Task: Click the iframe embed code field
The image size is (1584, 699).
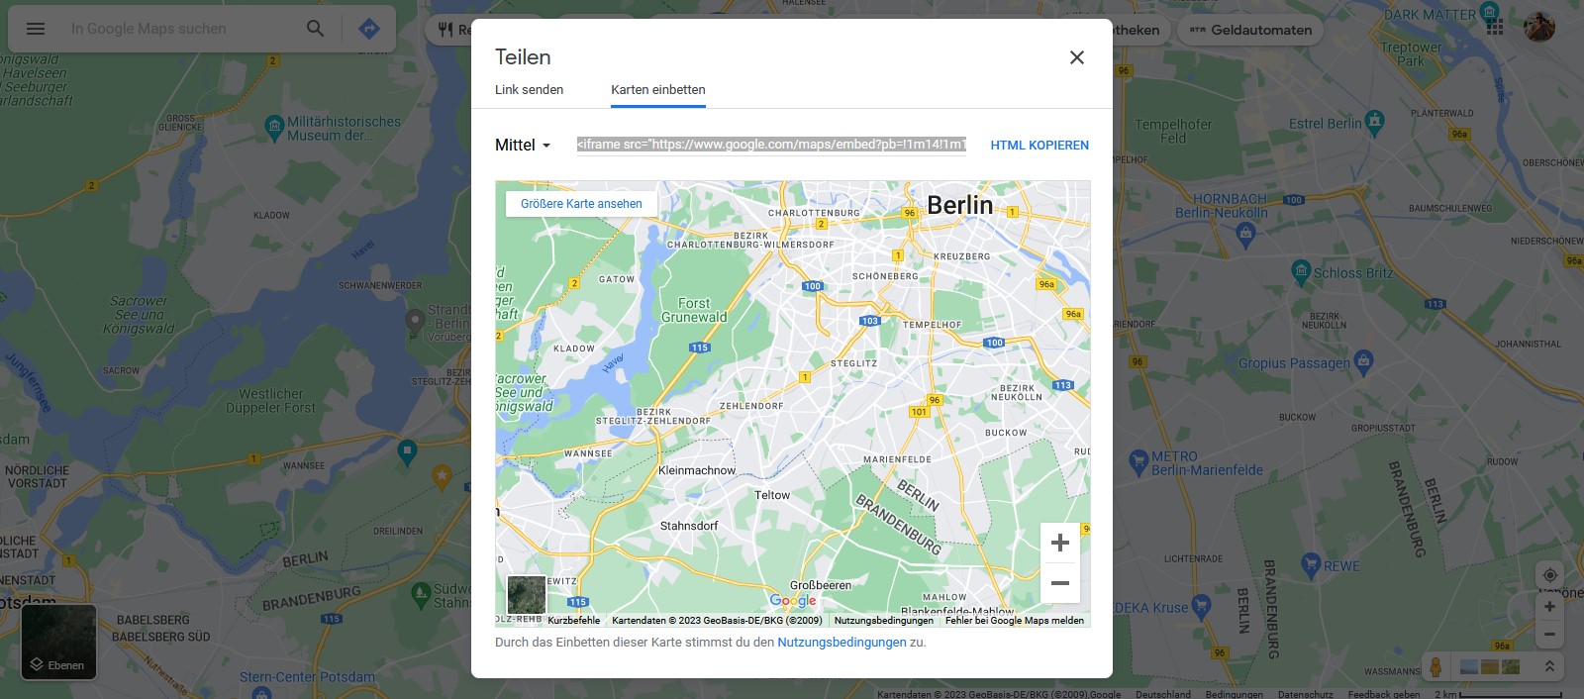Action: click(771, 145)
